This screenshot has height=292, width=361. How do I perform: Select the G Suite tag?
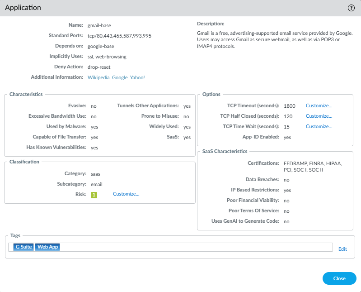point(23,247)
